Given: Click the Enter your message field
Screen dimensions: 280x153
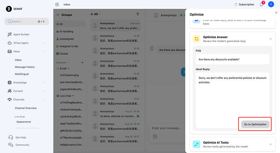Looking at the screenshot, I should [167, 128].
